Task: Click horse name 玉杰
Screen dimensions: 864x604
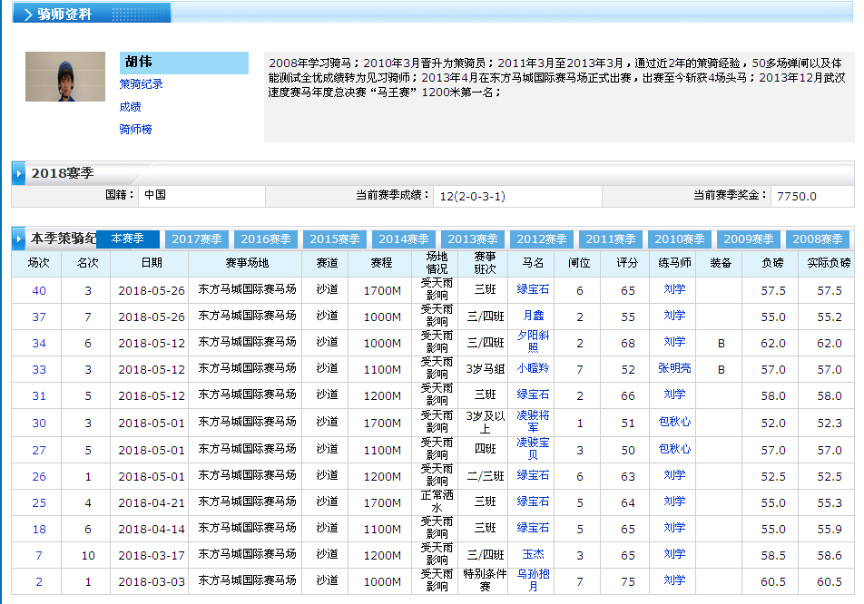Action: [x=533, y=554]
